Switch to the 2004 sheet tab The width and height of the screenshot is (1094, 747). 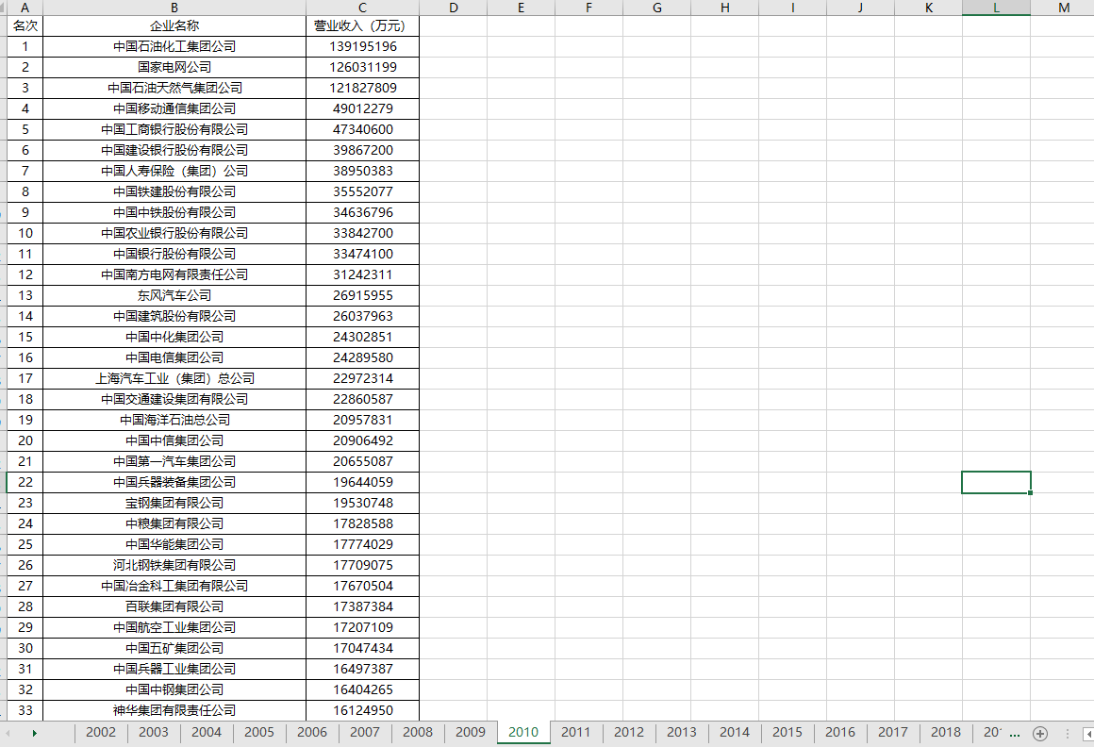click(207, 732)
